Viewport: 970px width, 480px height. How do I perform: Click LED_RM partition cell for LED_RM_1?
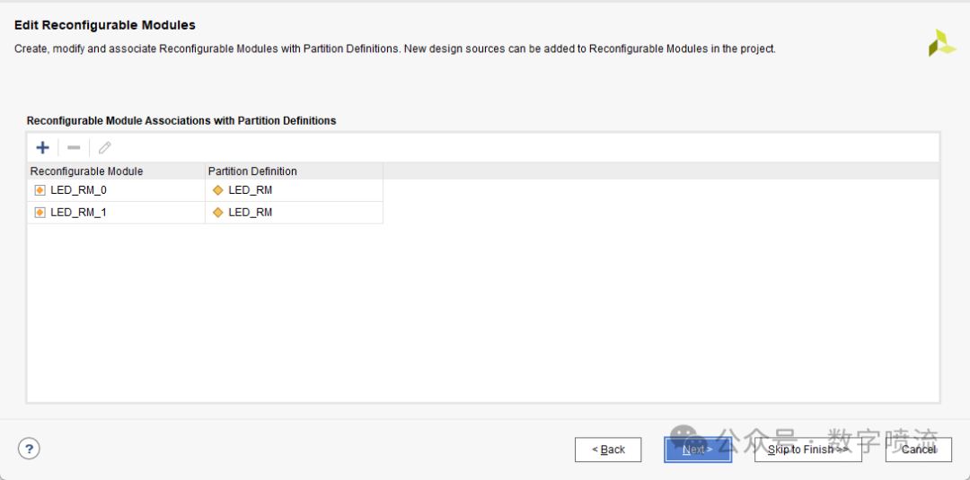294,213
